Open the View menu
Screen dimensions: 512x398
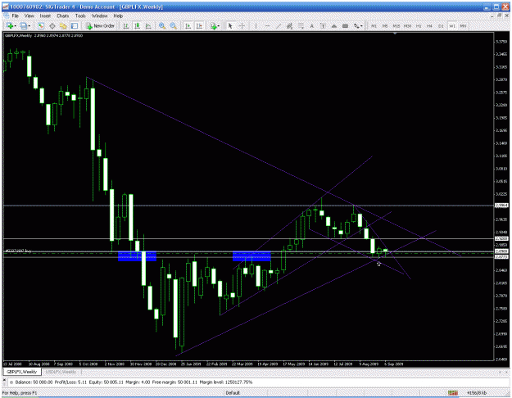tap(29, 16)
